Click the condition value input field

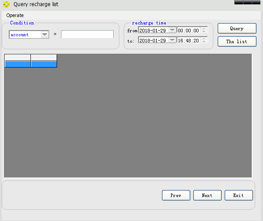(x=87, y=34)
